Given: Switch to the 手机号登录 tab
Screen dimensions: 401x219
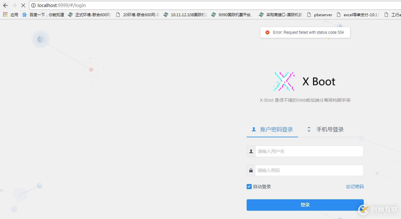Looking at the screenshot, I should [329, 129].
